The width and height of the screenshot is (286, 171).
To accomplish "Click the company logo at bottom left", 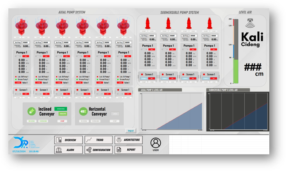I will (x=20, y=142).
